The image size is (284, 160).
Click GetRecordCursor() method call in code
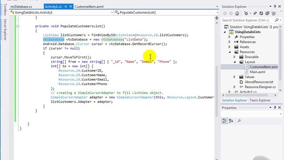point(150,44)
